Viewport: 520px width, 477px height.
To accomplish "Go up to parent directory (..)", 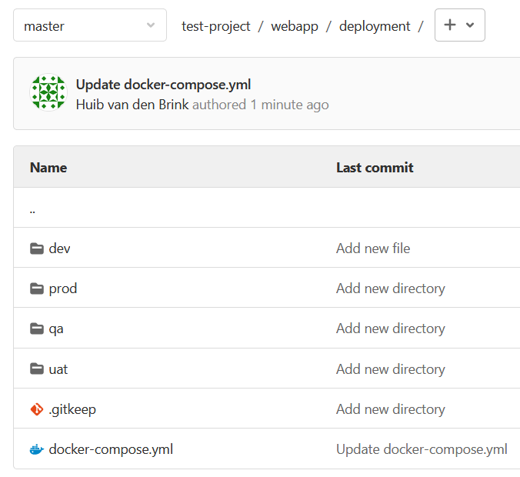I will [33, 208].
